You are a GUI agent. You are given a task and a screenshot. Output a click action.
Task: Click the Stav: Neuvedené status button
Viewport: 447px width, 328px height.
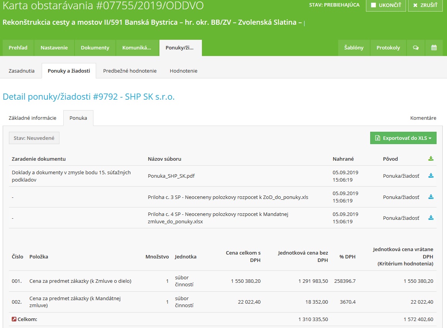(x=34, y=138)
